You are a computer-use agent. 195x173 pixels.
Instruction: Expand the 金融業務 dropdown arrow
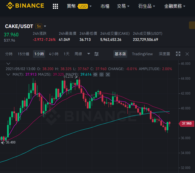point(184,6)
